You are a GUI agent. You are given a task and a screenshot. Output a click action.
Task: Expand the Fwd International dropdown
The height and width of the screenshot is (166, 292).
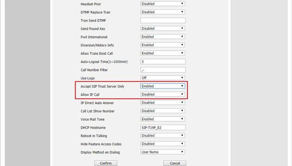click(x=162, y=37)
